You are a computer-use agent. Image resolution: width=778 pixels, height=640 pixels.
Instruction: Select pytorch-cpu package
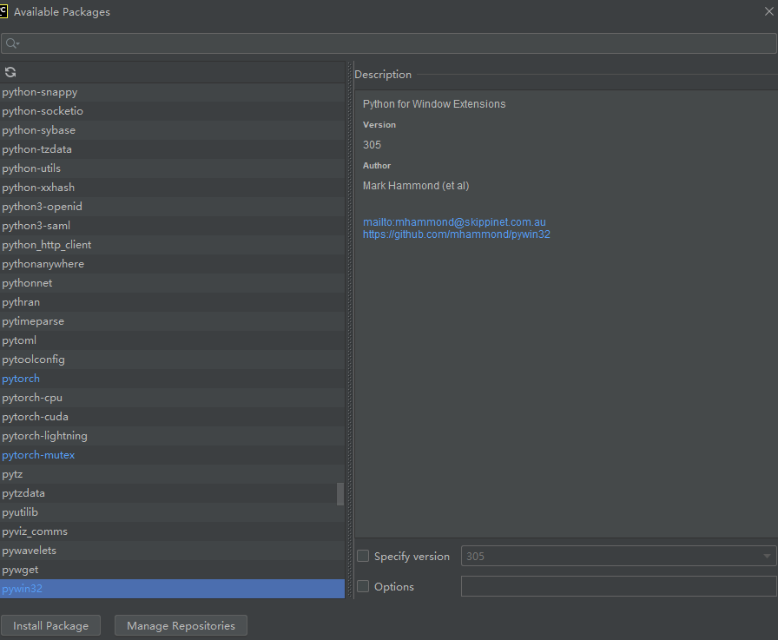pos(172,398)
